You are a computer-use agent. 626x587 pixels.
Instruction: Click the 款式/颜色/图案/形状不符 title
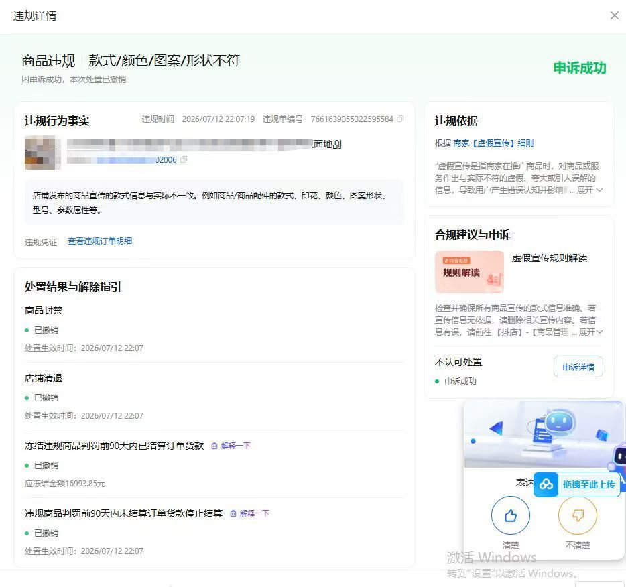tap(164, 60)
